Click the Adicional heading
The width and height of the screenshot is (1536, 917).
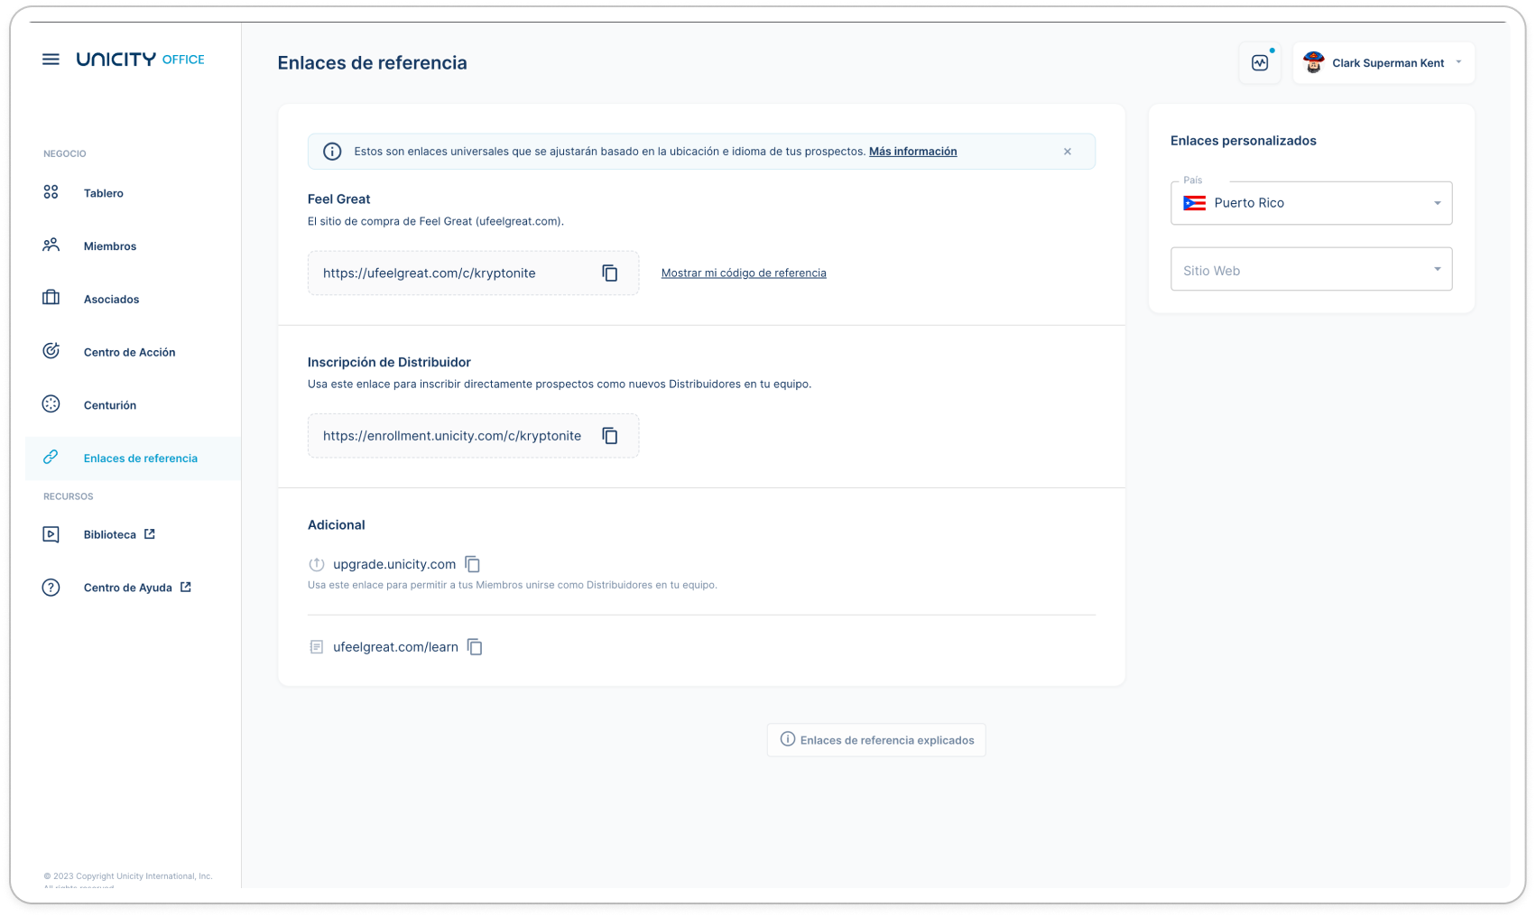(x=336, y=525)
